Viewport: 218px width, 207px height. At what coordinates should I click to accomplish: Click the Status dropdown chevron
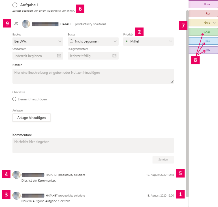(115, 41)
